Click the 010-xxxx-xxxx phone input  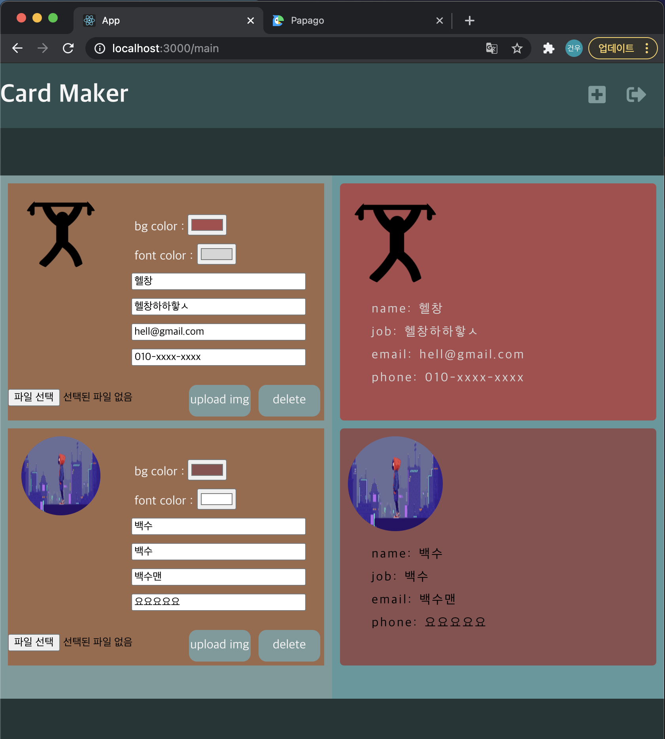218,357
